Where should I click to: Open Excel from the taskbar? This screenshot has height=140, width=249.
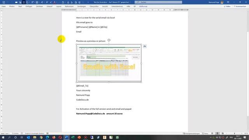(x=73, y=137)
